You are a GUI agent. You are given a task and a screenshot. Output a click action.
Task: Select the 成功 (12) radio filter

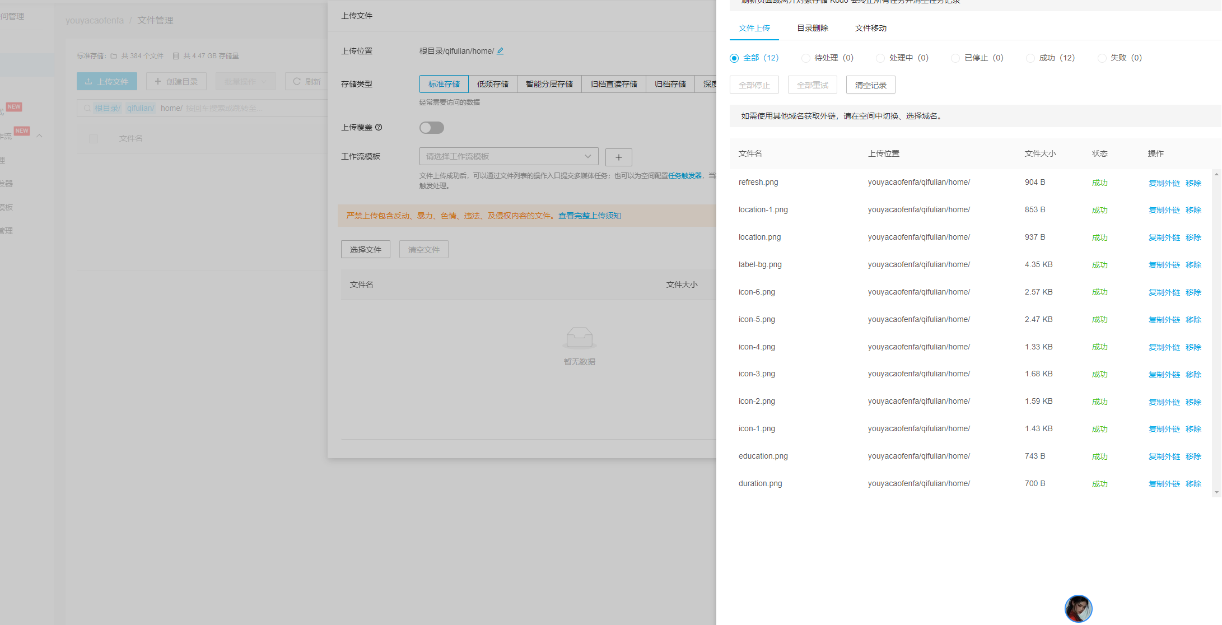pyautogui.click(x=1030, y=58)
